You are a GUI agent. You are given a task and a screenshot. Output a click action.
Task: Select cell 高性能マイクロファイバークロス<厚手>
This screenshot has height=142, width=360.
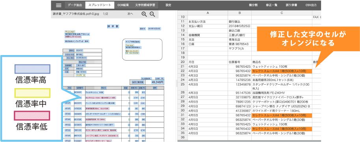(282, 97)
